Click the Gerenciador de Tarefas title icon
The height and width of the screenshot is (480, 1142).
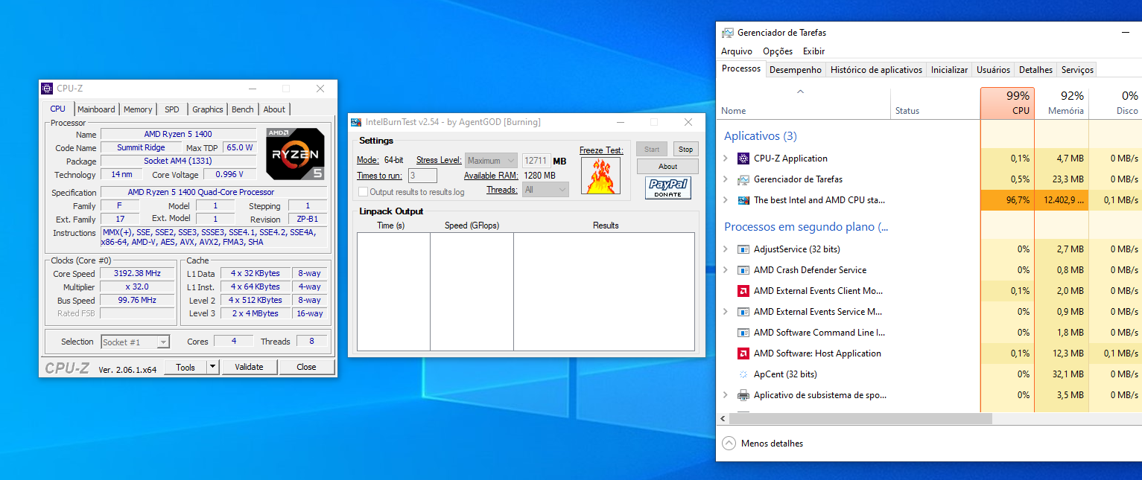point(728,33)
